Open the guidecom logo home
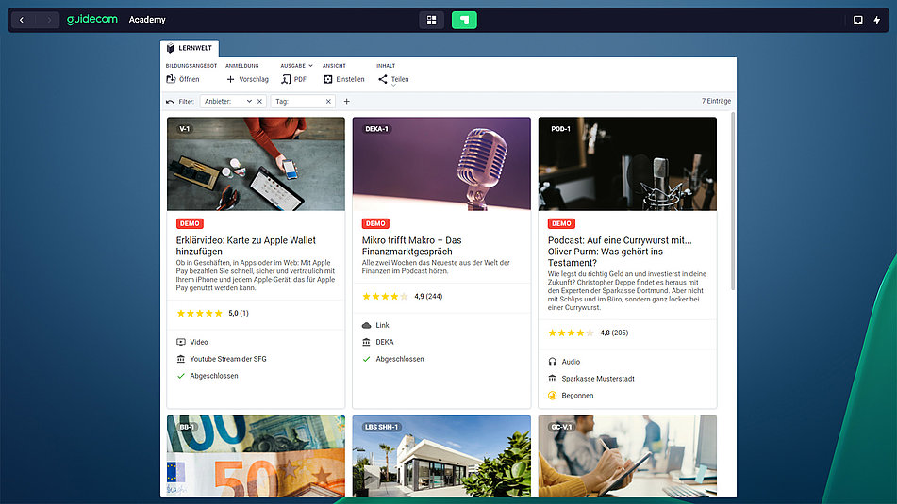This screenshot has width=897, height=504. [x=92, y=20]
